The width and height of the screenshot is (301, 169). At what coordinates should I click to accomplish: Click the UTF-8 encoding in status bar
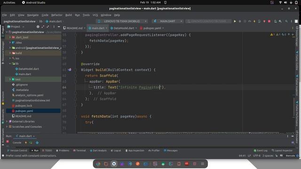coord(257,156)
